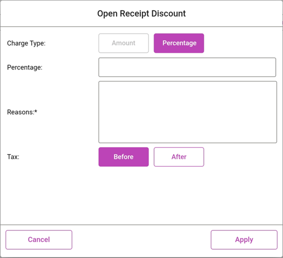The height and width of the screenshot is (258, 283).
Task: Click the "Percentage:" field label
Action: pos(25,67)
